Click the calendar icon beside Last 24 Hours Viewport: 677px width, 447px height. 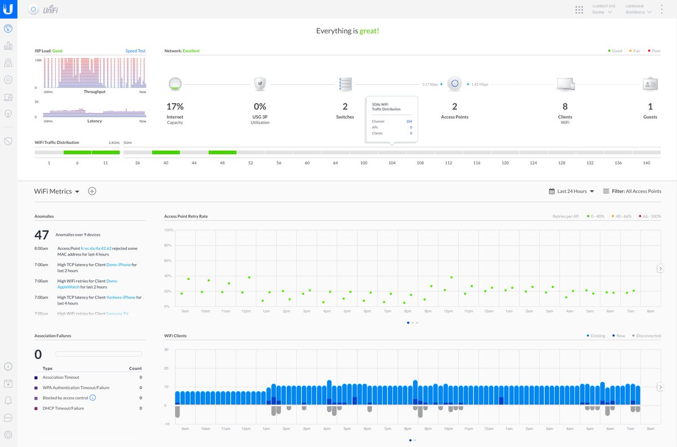(552, 191)
